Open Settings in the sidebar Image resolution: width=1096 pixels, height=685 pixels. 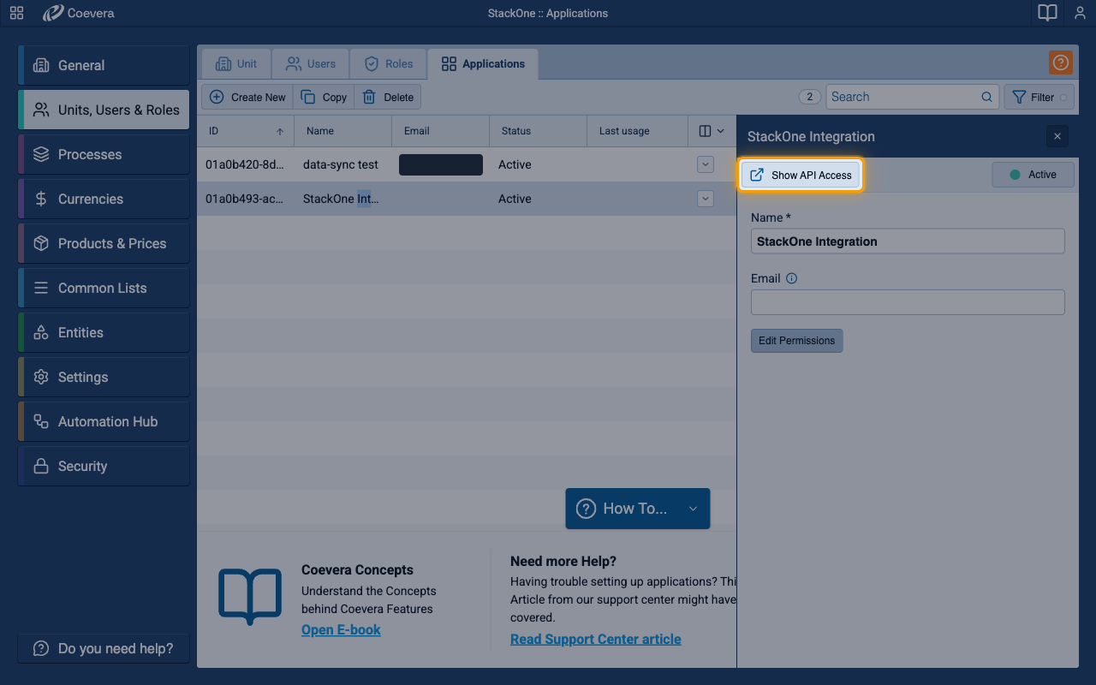coord(104,377)
